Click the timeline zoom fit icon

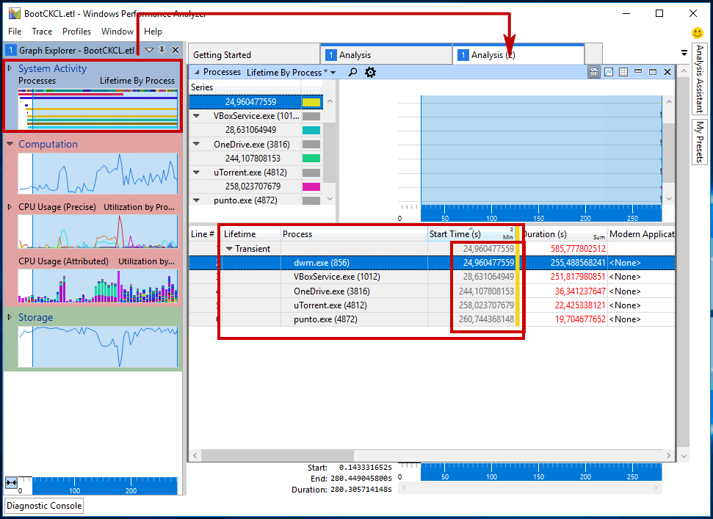coord(11,482)
